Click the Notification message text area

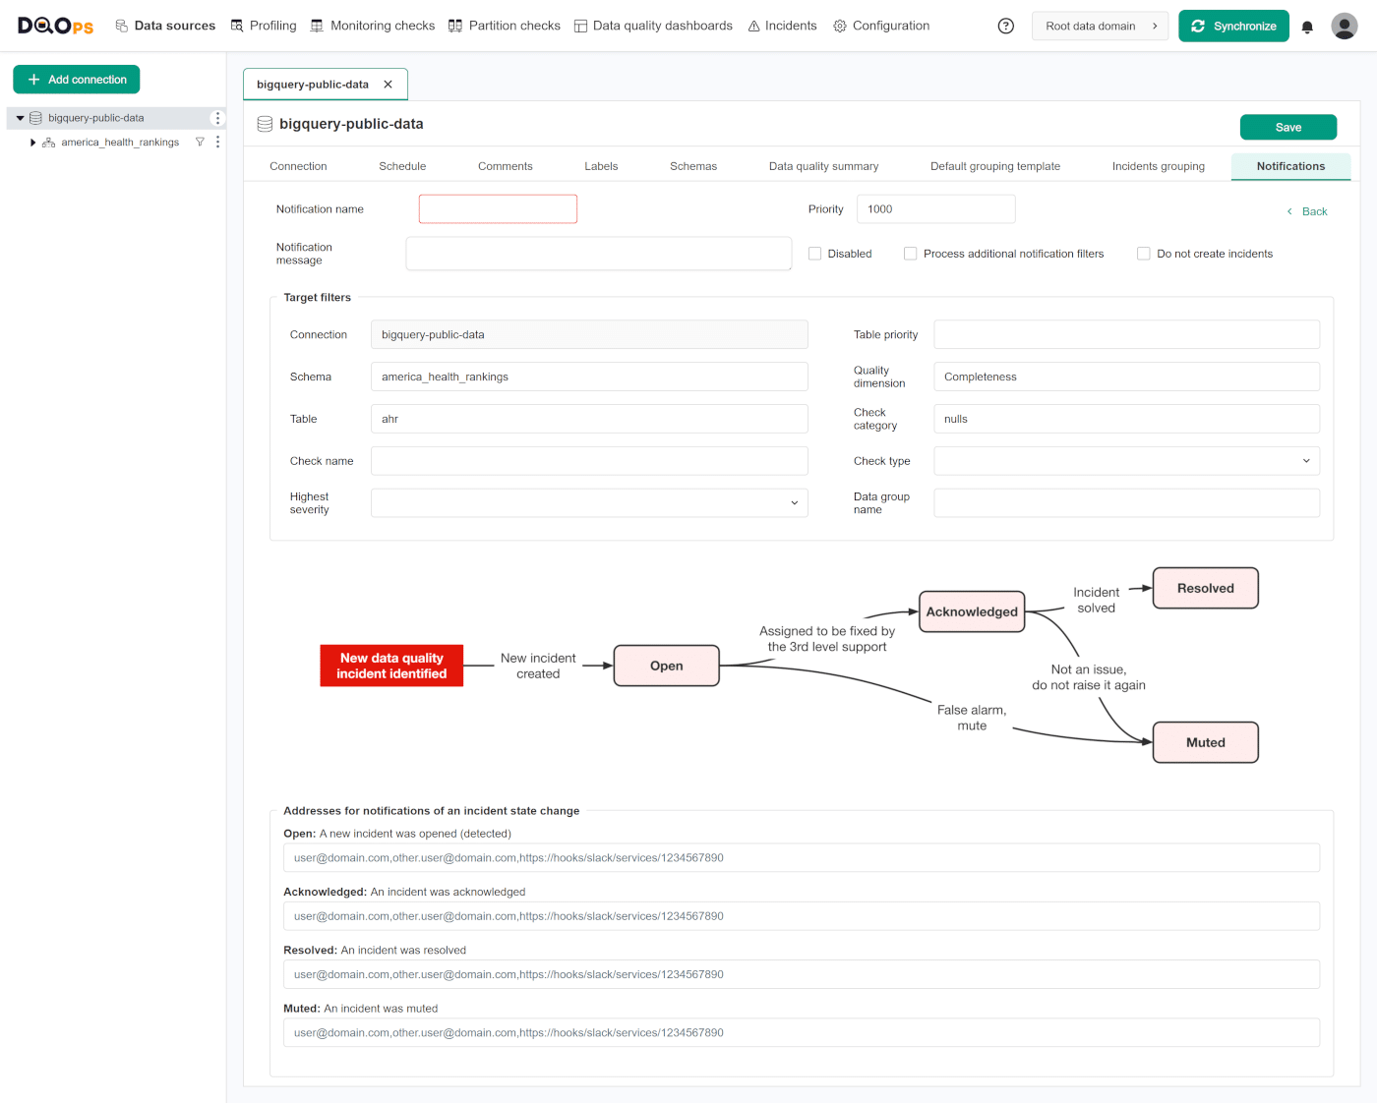coord(598,254)
